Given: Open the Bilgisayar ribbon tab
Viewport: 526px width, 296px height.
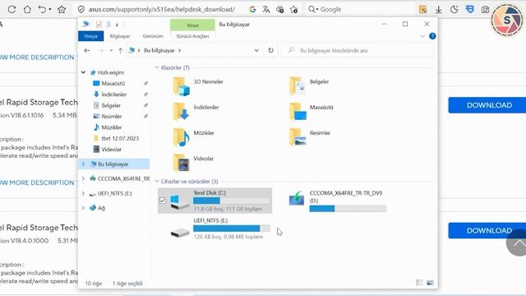Looking at the screenshot, I should pyautogui.click(x=120, y=36).
